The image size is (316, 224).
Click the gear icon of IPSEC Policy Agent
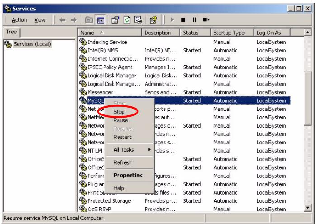click(83, 67)
